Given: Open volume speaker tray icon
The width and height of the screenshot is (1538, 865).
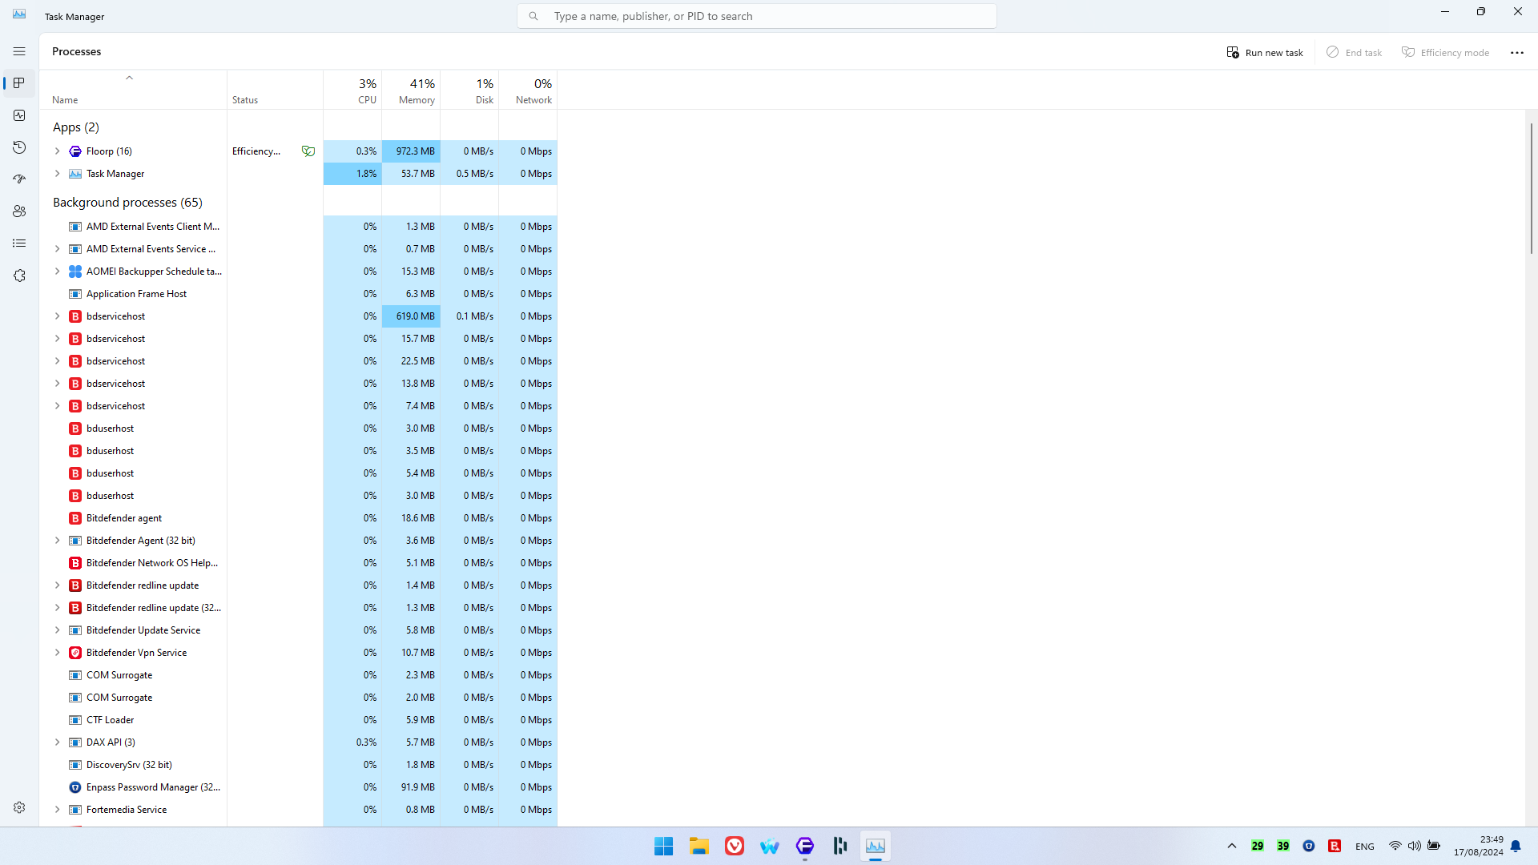Looking at the screenshot, I should [1415, 846].
